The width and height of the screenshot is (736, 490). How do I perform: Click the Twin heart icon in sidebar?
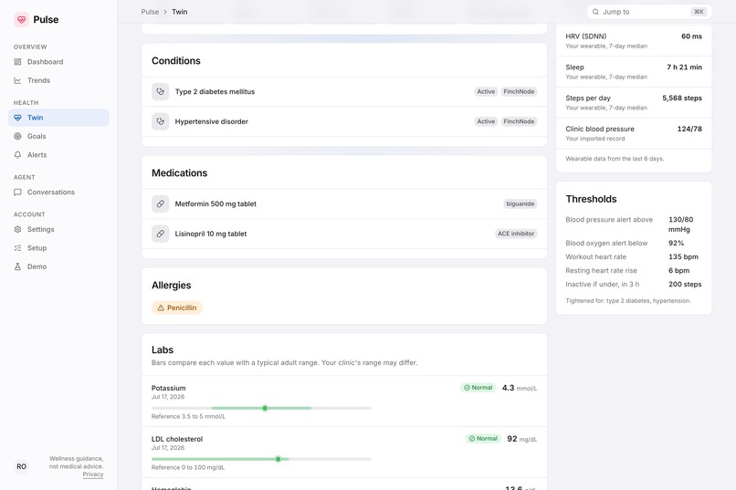[x=18, y=118]
